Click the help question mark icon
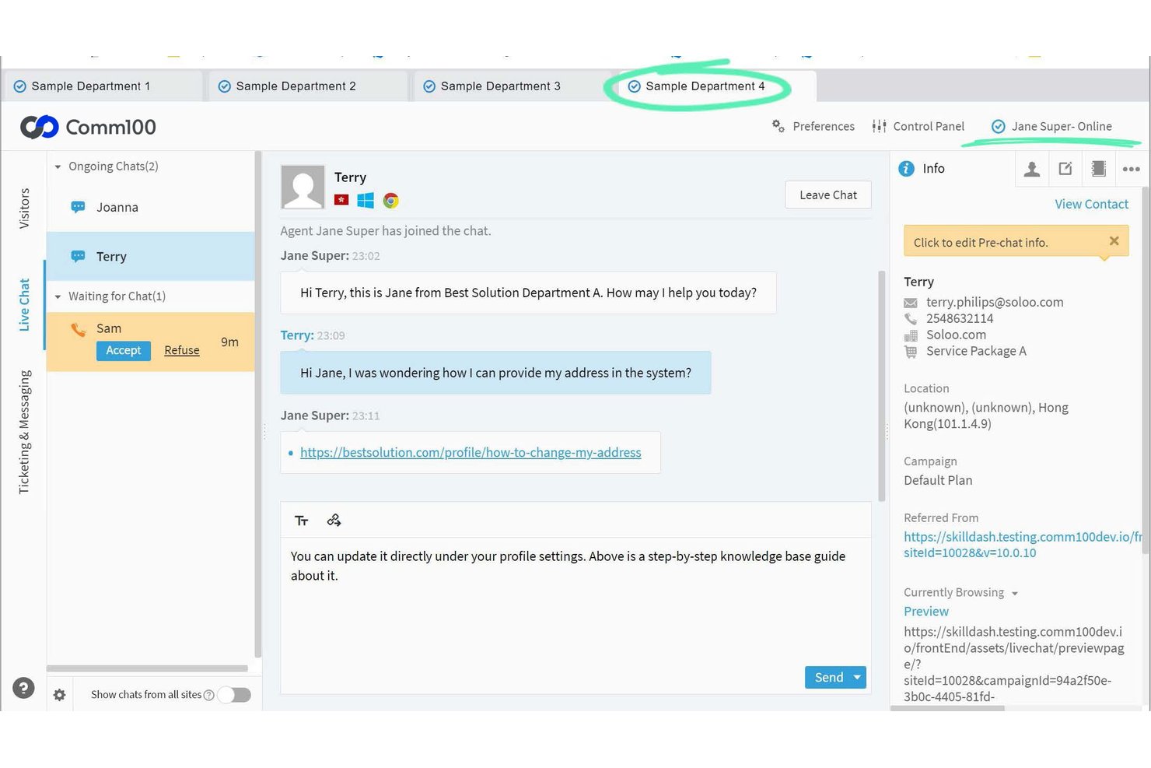The image size is (1151, 768). coord(23,688)
